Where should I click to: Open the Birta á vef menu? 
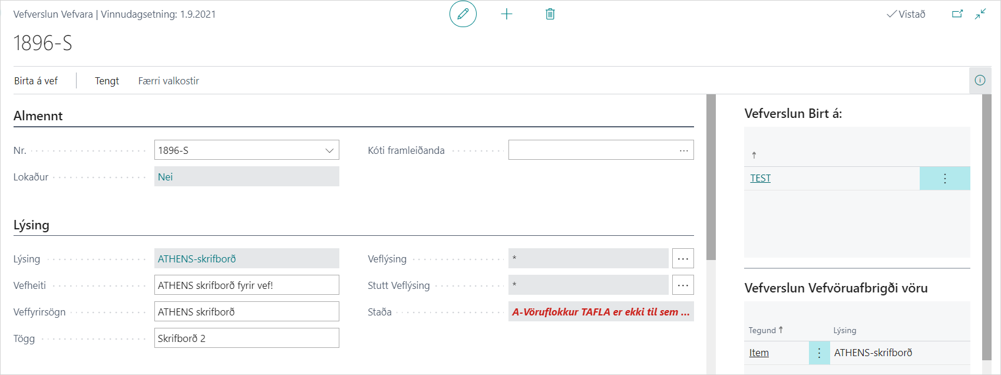click(36, 81)
